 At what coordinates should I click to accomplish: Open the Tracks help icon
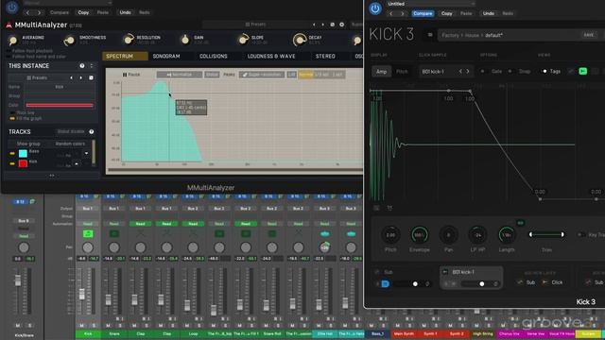click(x=92, y=132)
